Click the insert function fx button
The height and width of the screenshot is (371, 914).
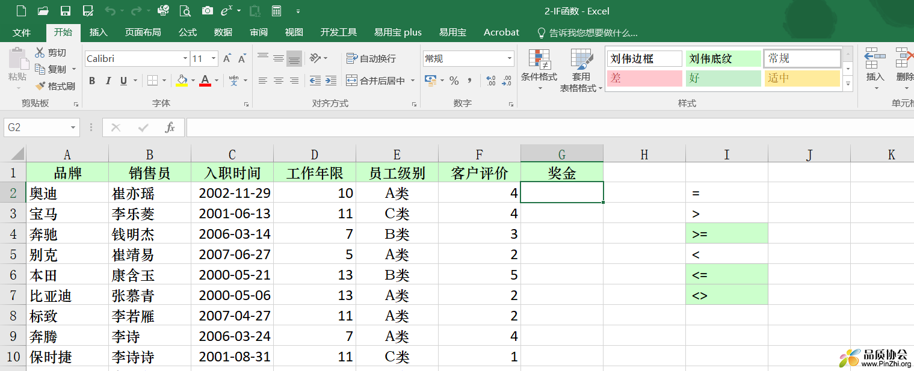[x=170, y=127]
